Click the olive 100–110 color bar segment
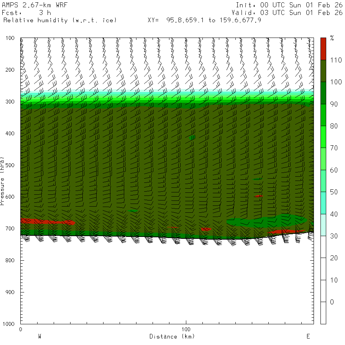 [323, 71]
